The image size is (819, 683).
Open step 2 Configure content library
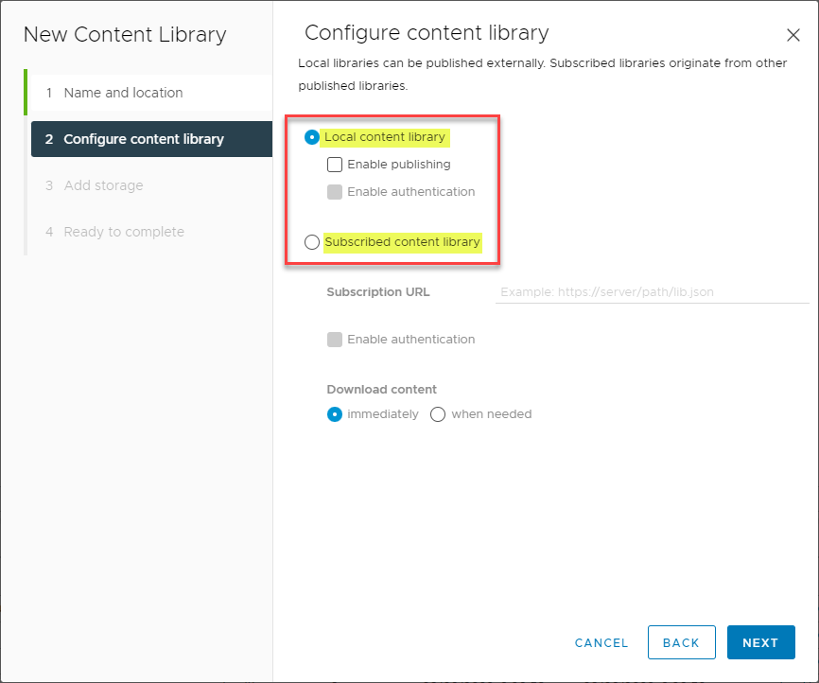[x=151, y=139]
